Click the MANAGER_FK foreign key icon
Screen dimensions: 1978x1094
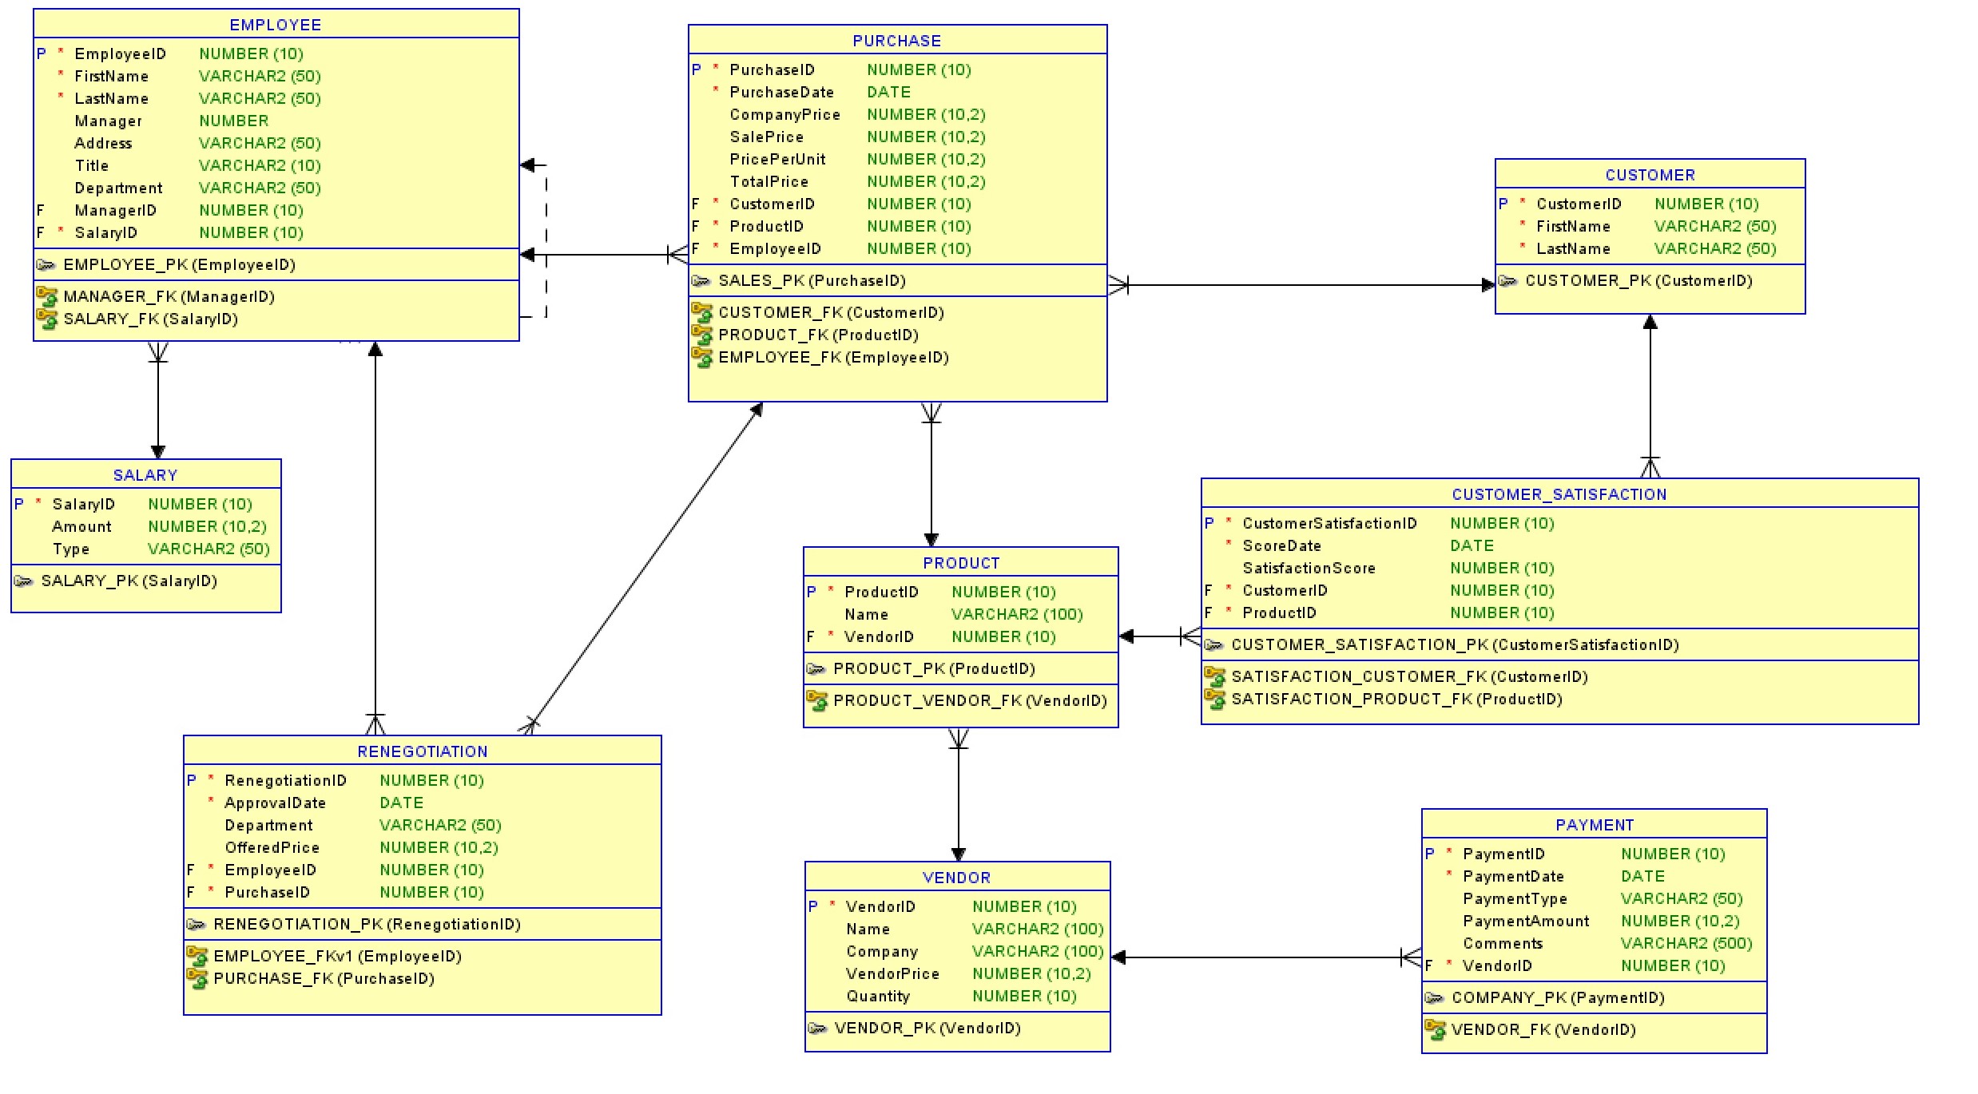click(x=47, y=296)
